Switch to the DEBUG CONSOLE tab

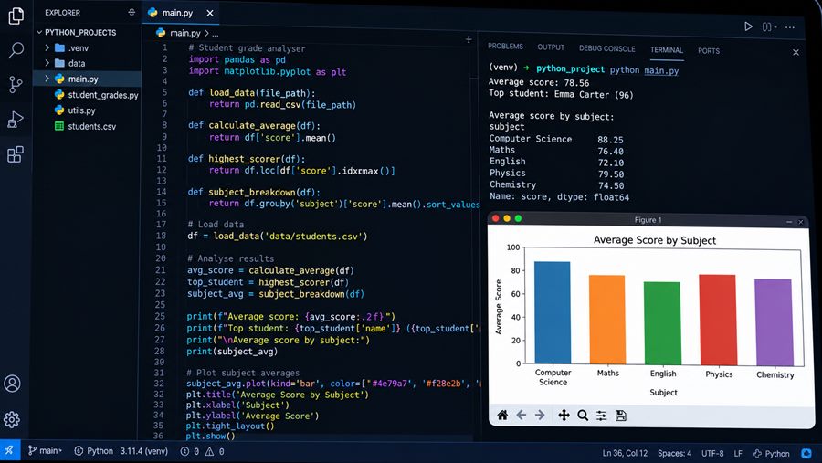(x=607, y=48)
